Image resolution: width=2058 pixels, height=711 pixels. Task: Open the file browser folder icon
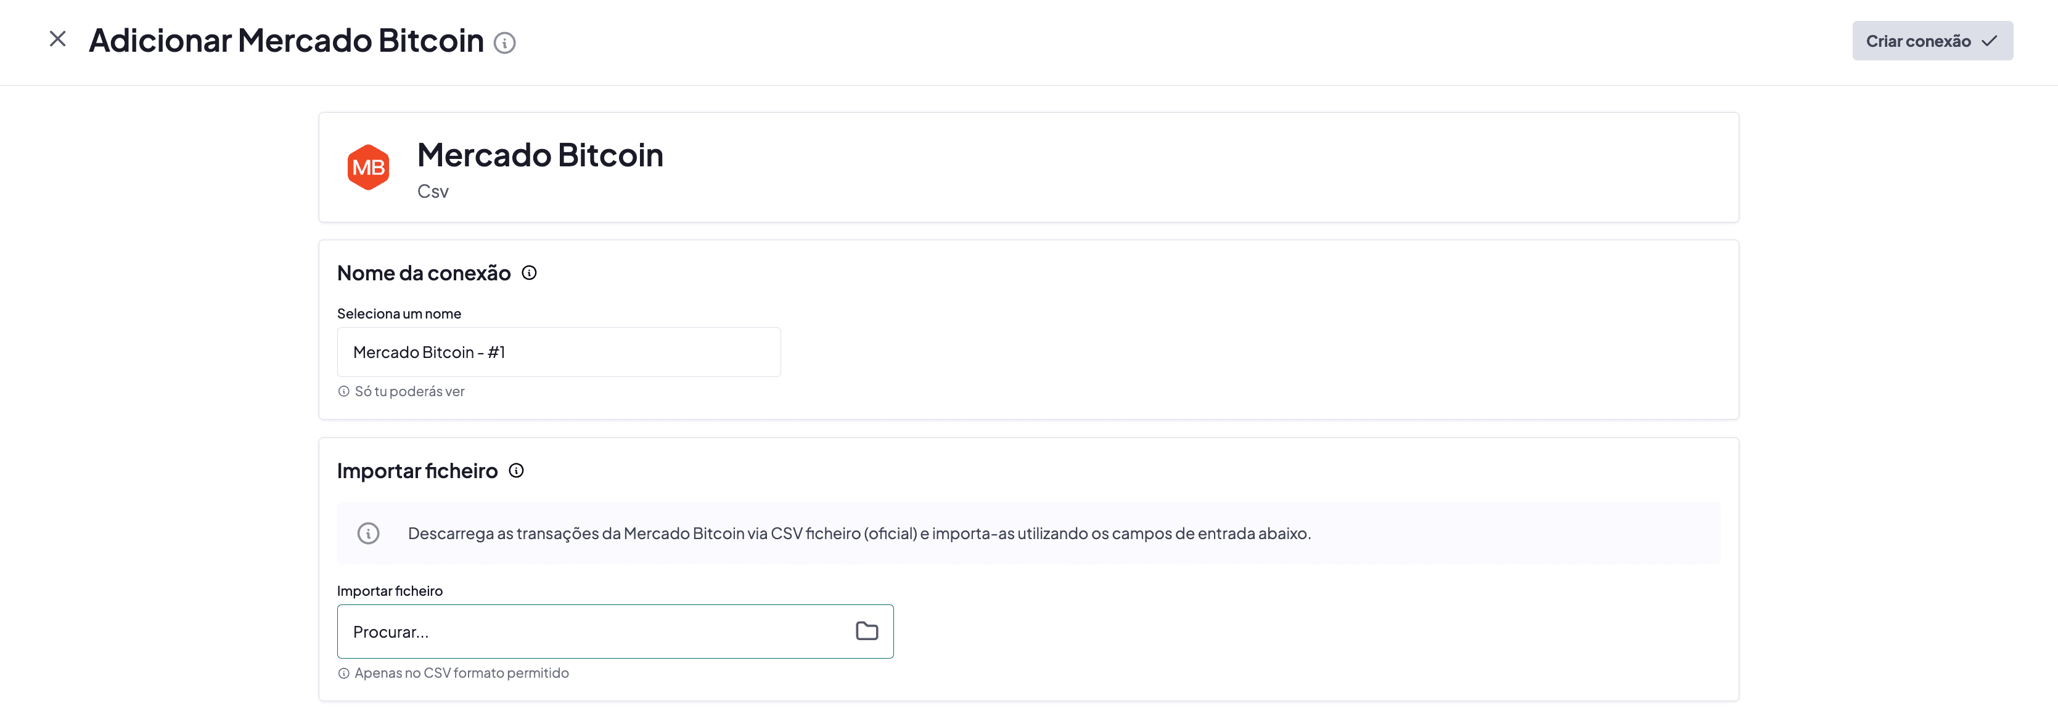pyautogui.click(x=867, y=631)
